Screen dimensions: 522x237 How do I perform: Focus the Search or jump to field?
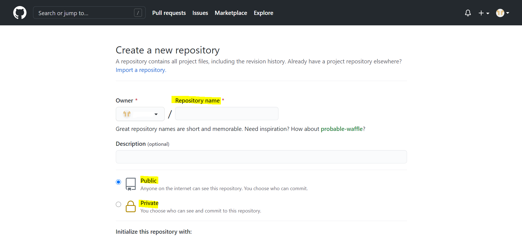click(89, 13)
